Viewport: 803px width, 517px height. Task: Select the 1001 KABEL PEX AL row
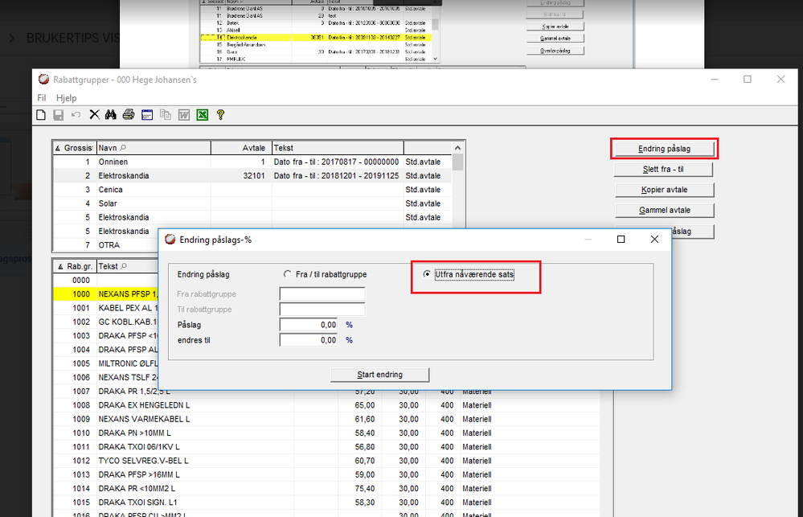point(106,308)
